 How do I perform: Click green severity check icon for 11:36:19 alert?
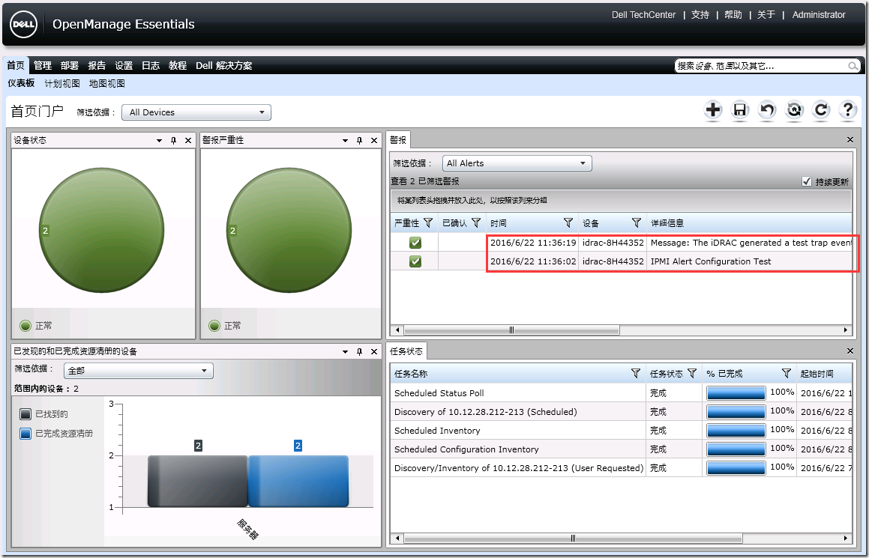click(x=415, y=243)
